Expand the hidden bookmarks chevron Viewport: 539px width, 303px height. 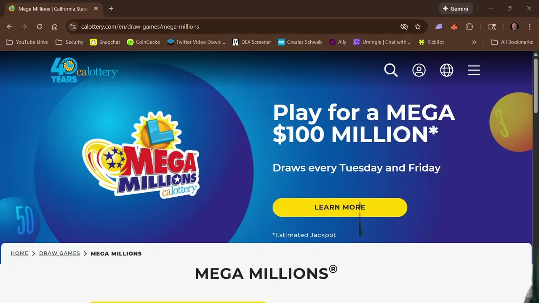pyautogui.click(x=474, y=42)
